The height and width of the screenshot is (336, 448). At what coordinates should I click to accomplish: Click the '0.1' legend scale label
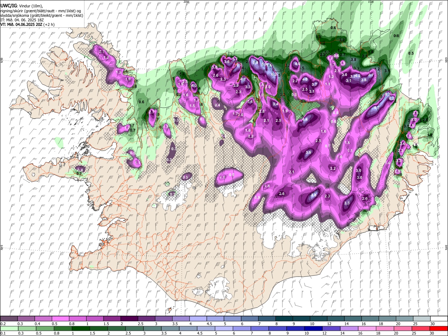[x=3, y=333]
